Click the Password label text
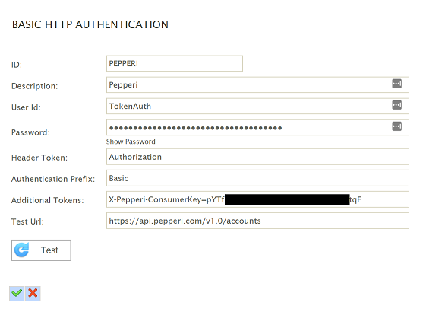Screen dimensions: 423x309 [x=30, y=132]
